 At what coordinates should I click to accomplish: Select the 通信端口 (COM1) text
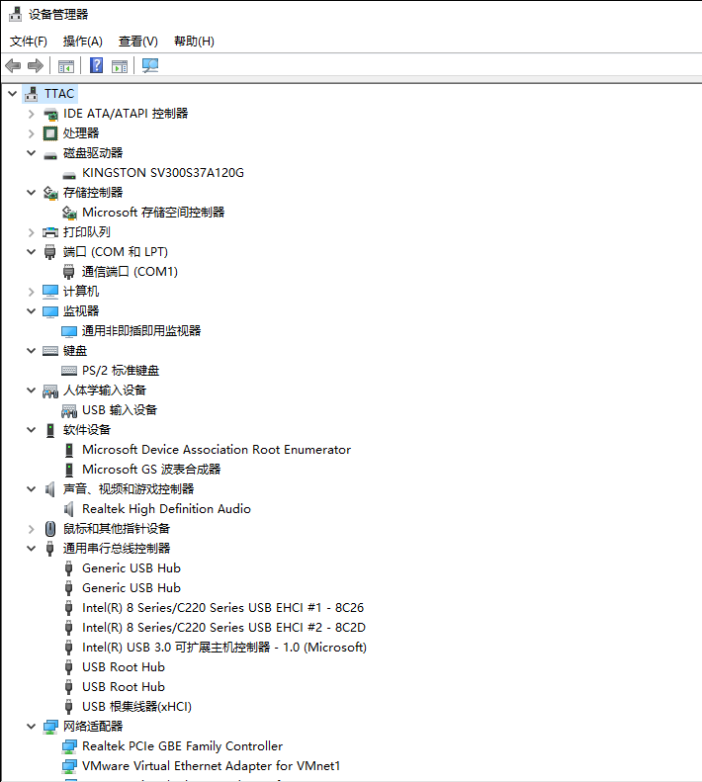point(130,272)
